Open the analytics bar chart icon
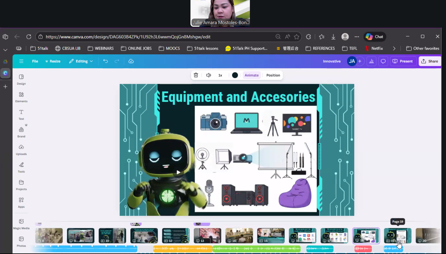The image size is (446, 254). point(371,61)
